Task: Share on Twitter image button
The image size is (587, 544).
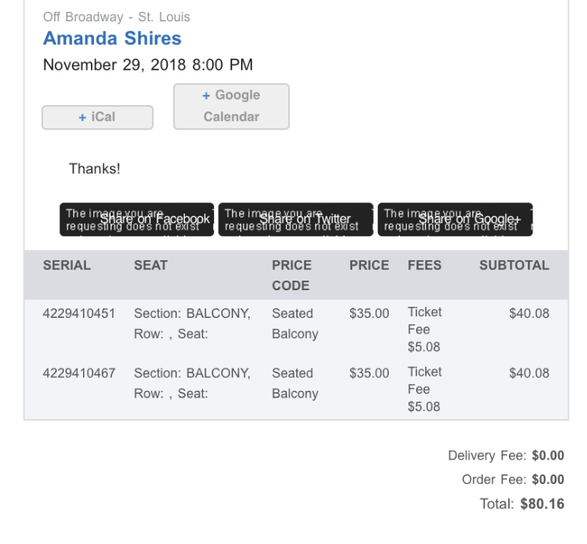Action: click(295, 220)
